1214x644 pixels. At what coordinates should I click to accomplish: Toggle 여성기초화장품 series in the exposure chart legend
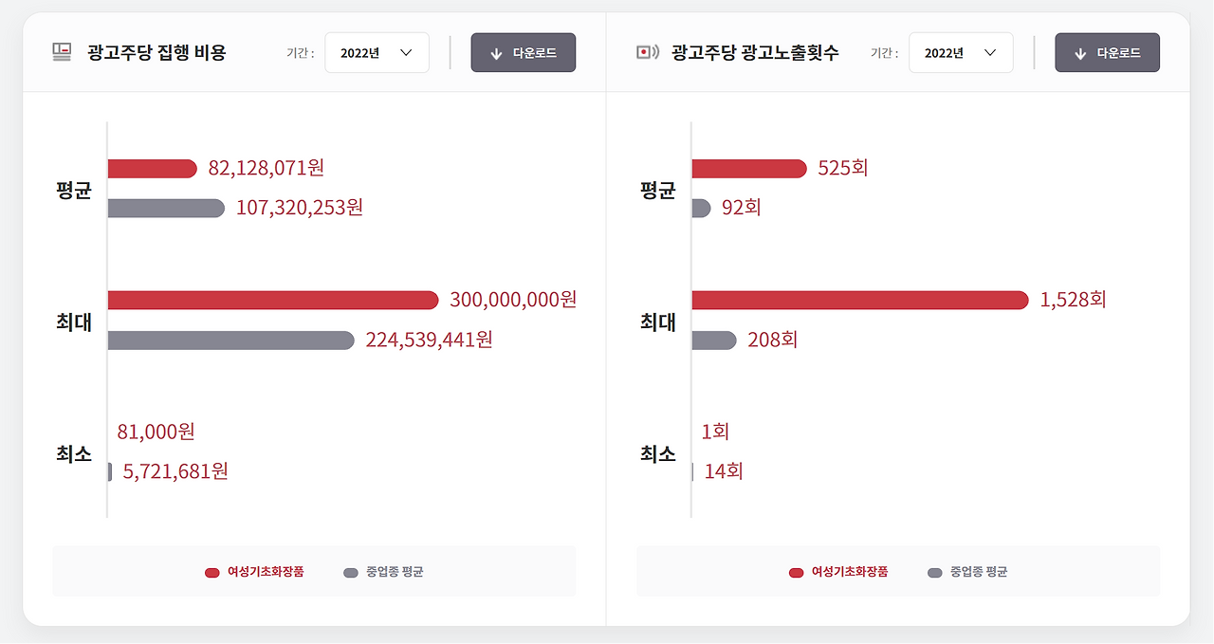[838, 572]
